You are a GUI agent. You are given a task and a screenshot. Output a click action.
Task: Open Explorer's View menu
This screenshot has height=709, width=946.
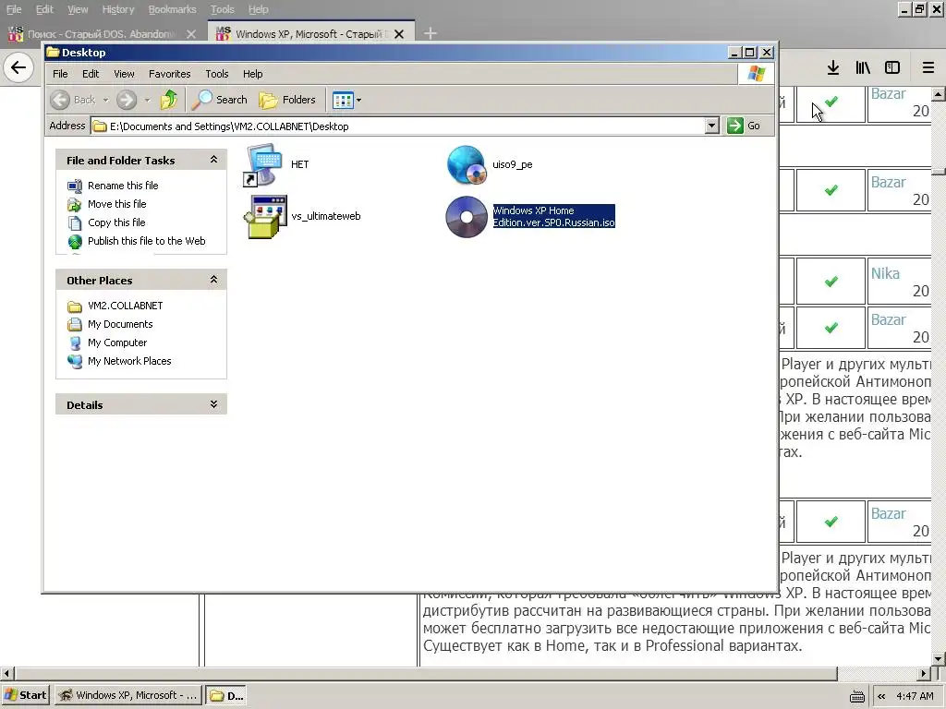[x=125, y=74]
